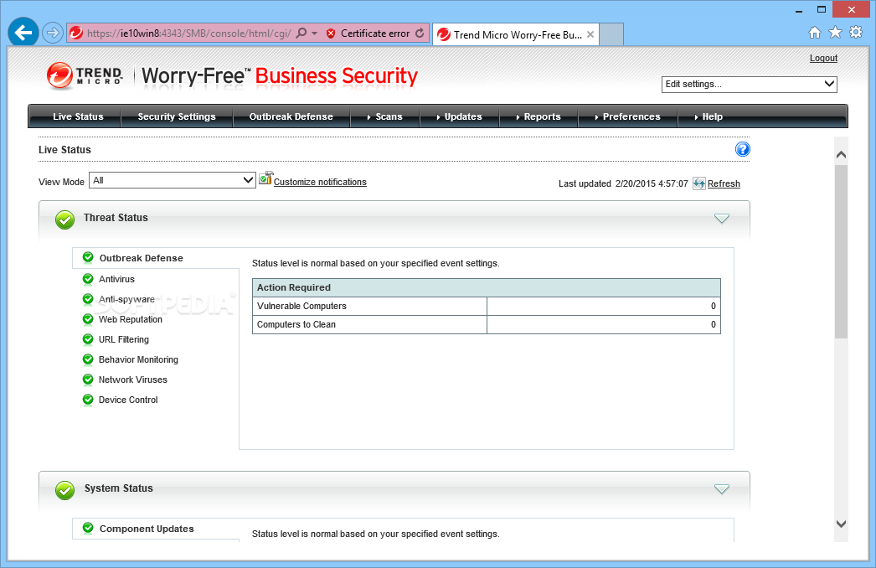Click the Refresh link
The image size is (876, 568).
coord(724,183)
